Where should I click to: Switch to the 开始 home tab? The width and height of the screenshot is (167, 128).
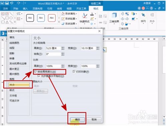pos(16,9)
